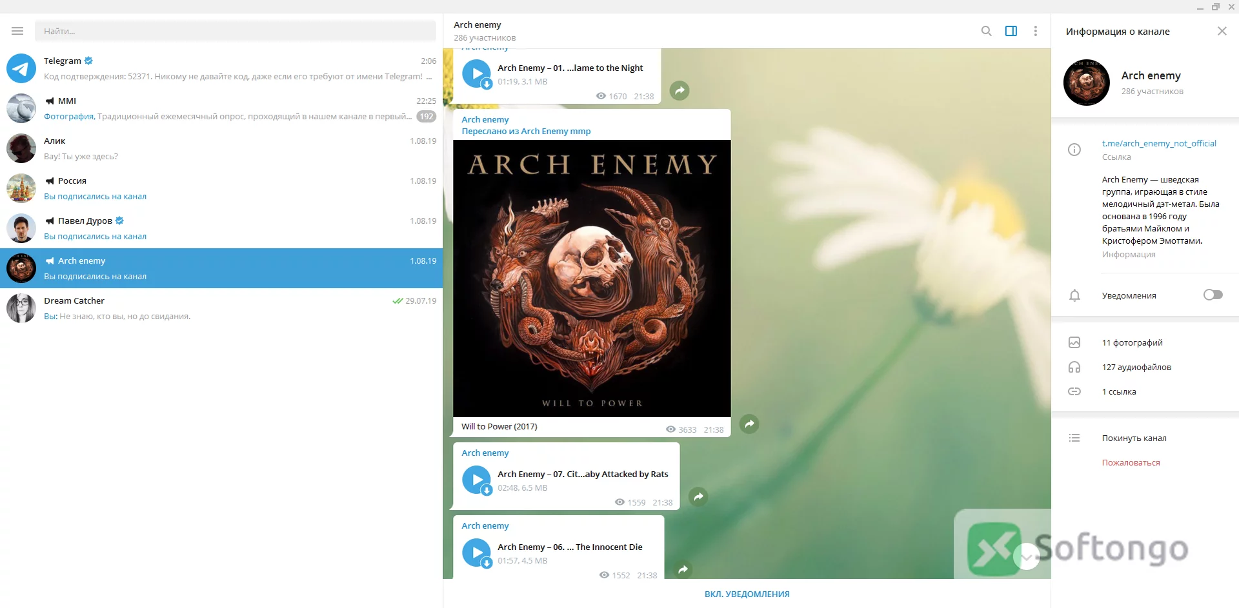Close the channel information panel
The height and width of the screenshot is (608, 1239).
[1222, 31]
